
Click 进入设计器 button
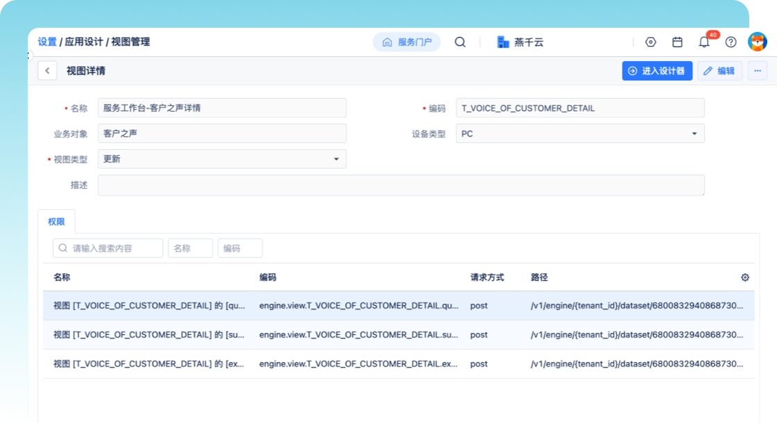[x=657, y=71]
